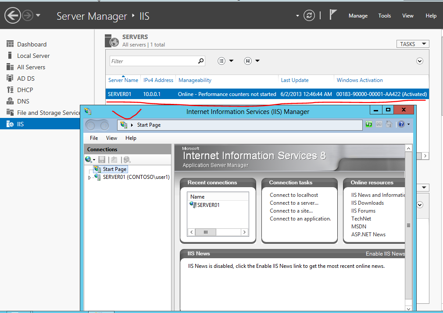This screenshot has height=313, width=443.
Task: Click the filter search magnifier icon
Action: click(201, 61)
